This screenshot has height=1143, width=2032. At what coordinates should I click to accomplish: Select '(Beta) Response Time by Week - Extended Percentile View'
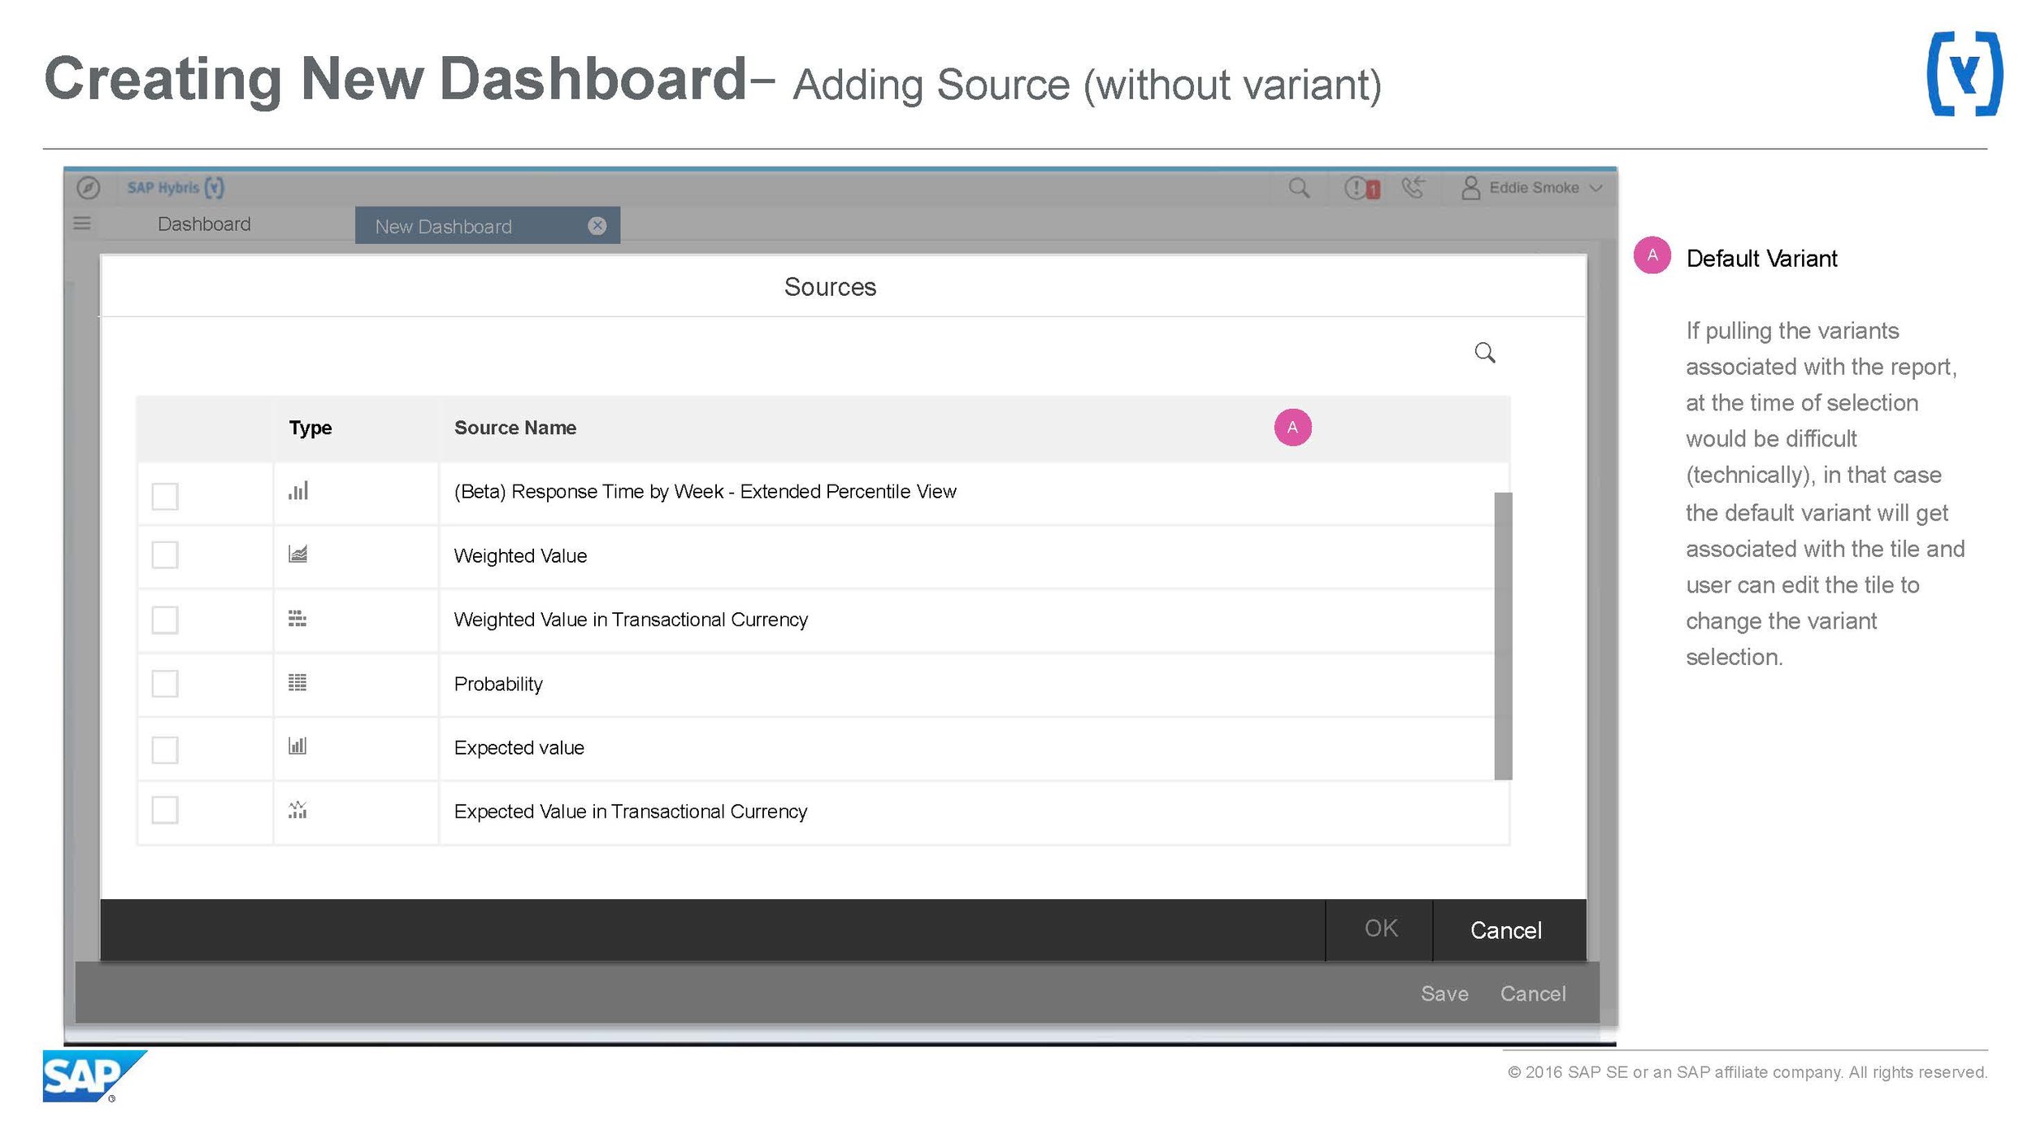coord(705,491)
